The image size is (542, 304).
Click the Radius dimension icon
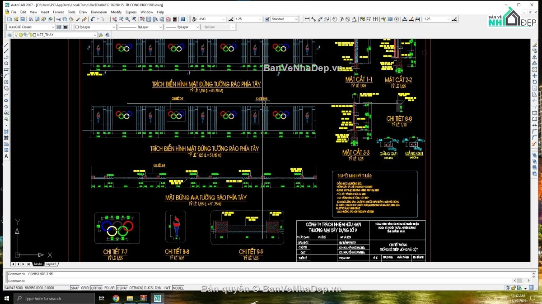[334, 19]
